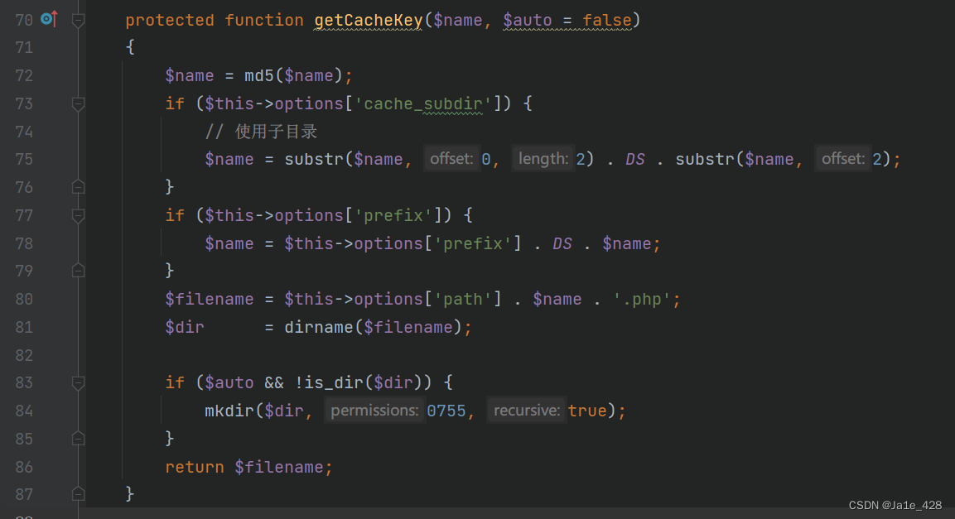Click the $dir variable declaration on line 81
The image size is (955, 519).
tap(185, 327)
